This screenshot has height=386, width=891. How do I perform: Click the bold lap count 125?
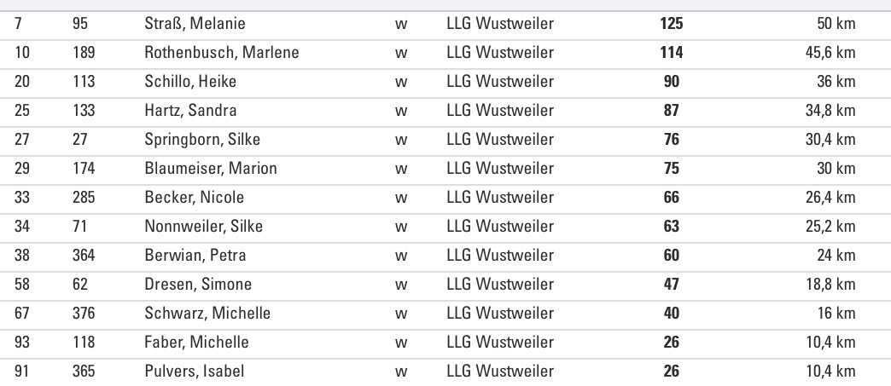click(672, 24)
